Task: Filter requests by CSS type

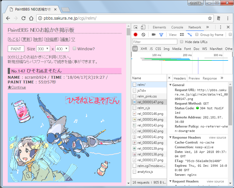Action: point(158,49)
